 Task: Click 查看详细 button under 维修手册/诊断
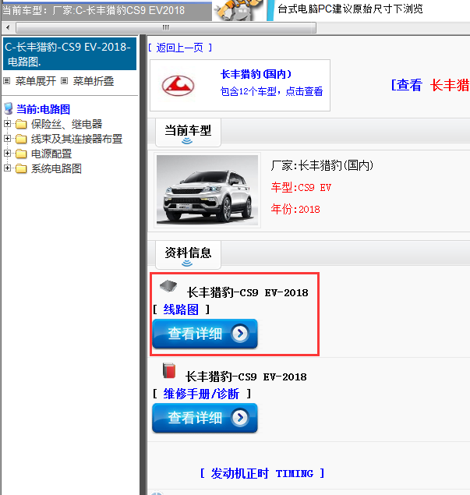[x=205, y=418]
